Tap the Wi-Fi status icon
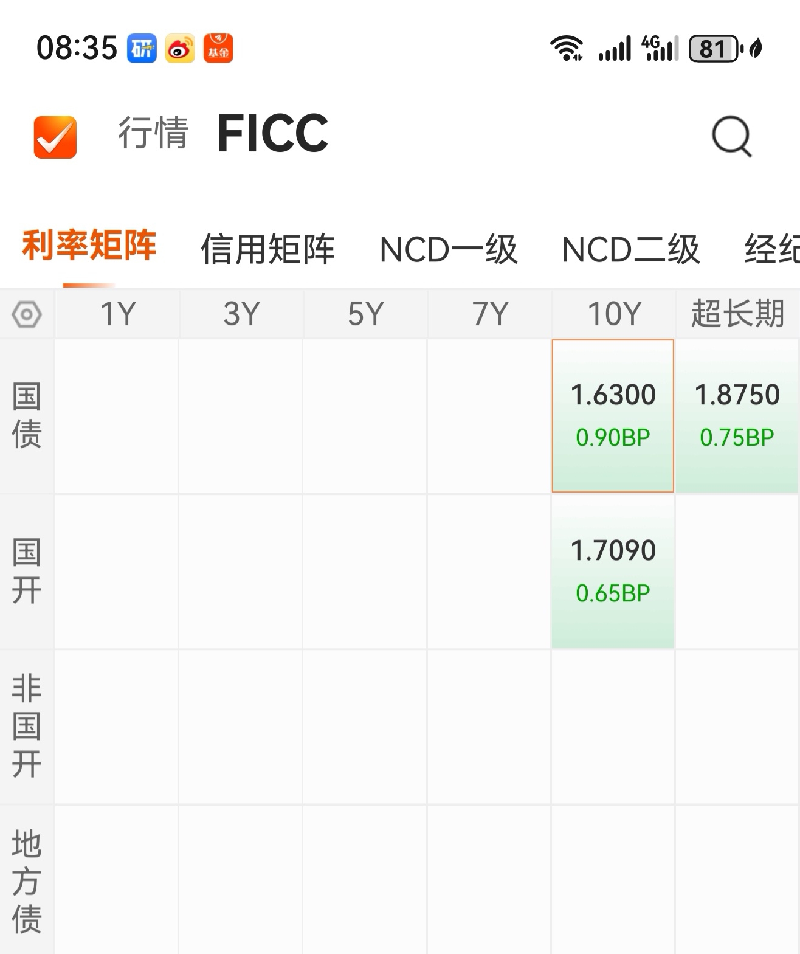Image resolution: width=800 pixels, height=954 pixels. pyautogui.click(x=566, y=49)
